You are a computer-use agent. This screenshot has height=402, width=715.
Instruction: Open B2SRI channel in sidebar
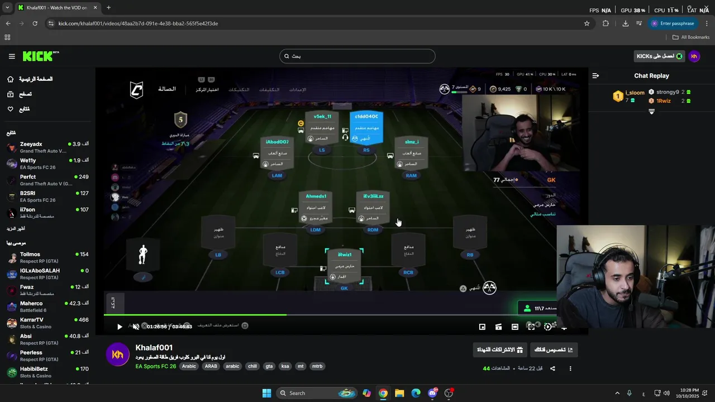click(x=47, y=197)
